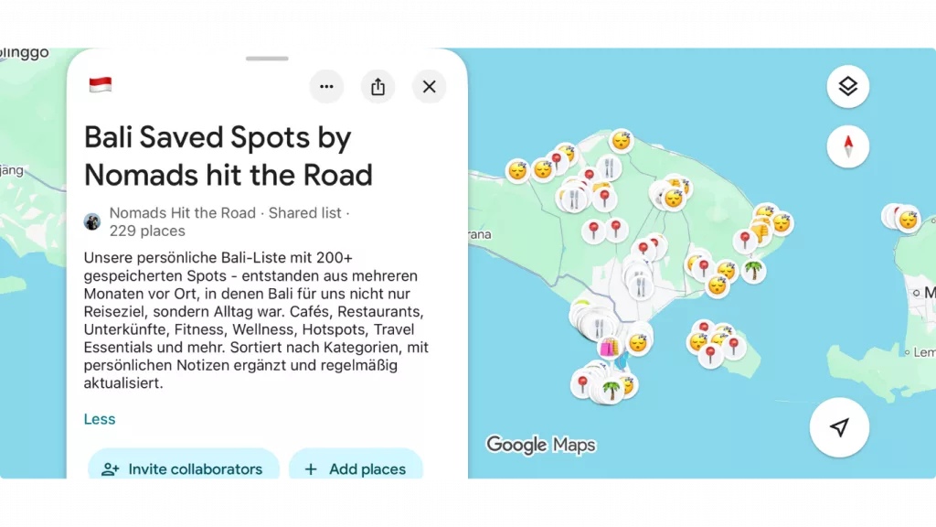The width and height of the screenshot is (936, 527).
Task: Collapse the description with Less
Action: tap(99, 419)
